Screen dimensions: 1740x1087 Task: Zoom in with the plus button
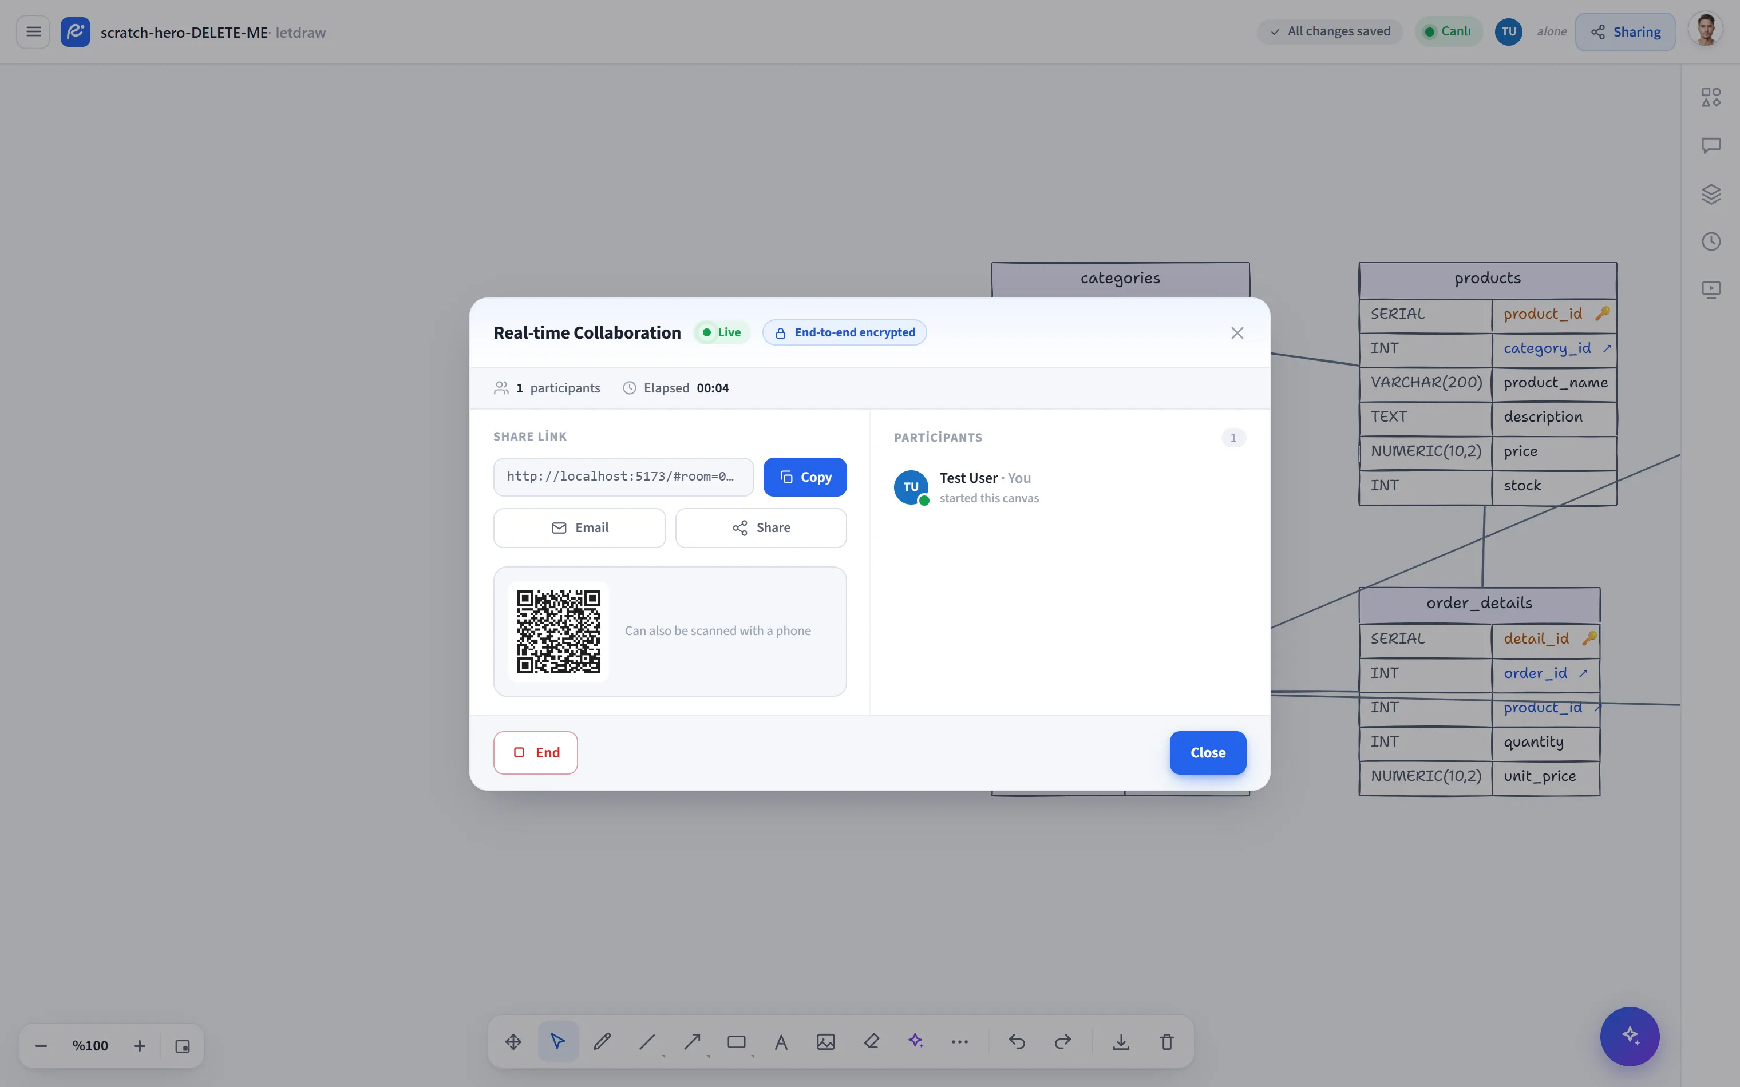pos(140,1045)
